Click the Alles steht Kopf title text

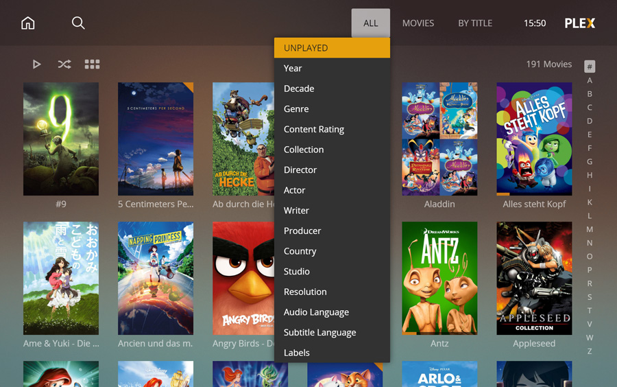(534, 204)
